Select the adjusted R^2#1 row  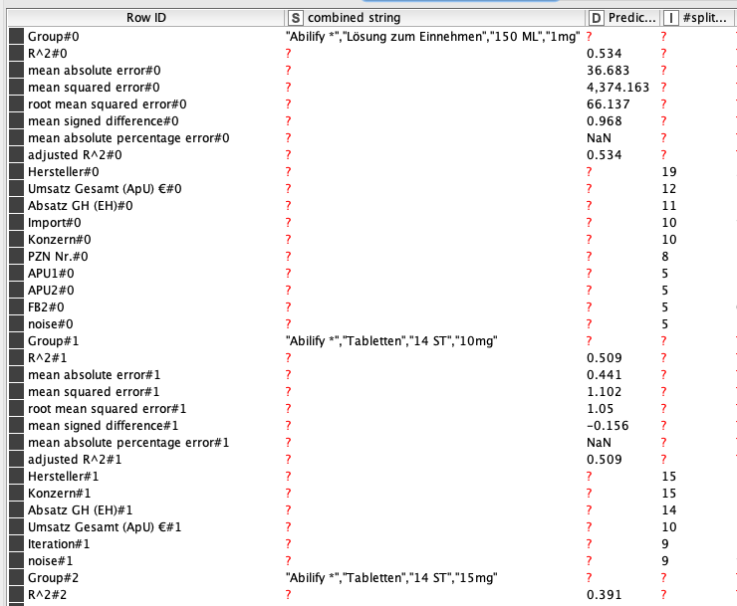(75, 460)
